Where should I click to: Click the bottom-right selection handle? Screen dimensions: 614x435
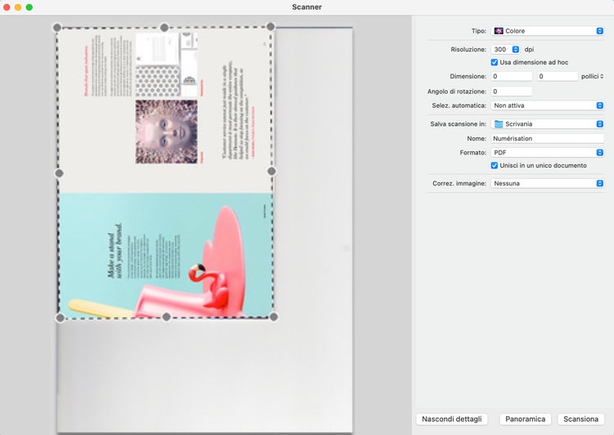click(273, 316)
